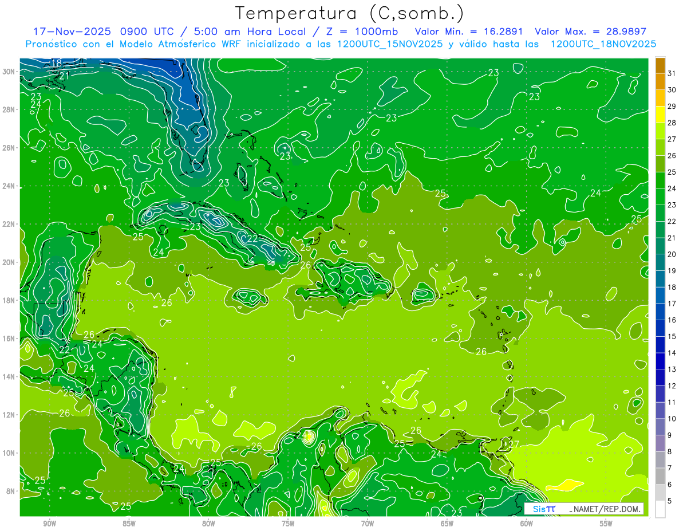Screen dimensions: 687x531
Task: Pick the bright yellow swatch between 28 and 29
Action: 660,115
